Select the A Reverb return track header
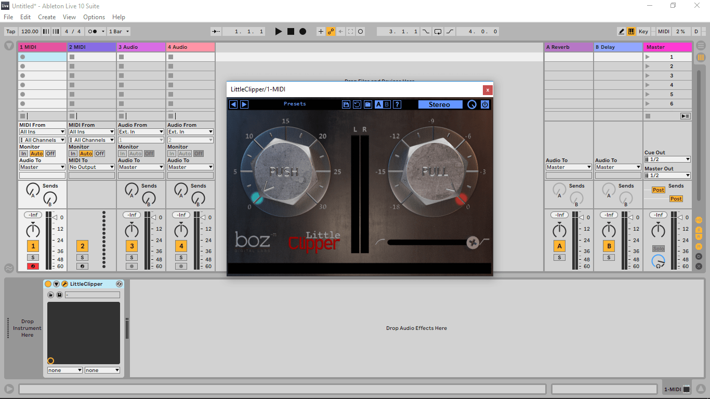710x399 pixels. [569, 47]
